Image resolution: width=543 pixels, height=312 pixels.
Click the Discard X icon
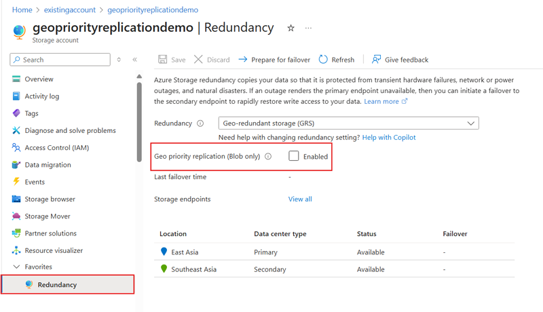pos(198,60)
